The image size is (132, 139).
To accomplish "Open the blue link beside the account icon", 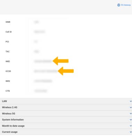I will [126, 5].
